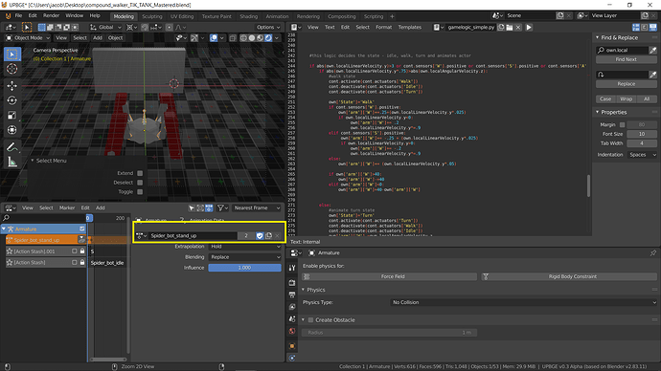Toggle mute checkbox on [Action Stash].001 track
This screenshot has height=371, width=661.
pos(74,251)
